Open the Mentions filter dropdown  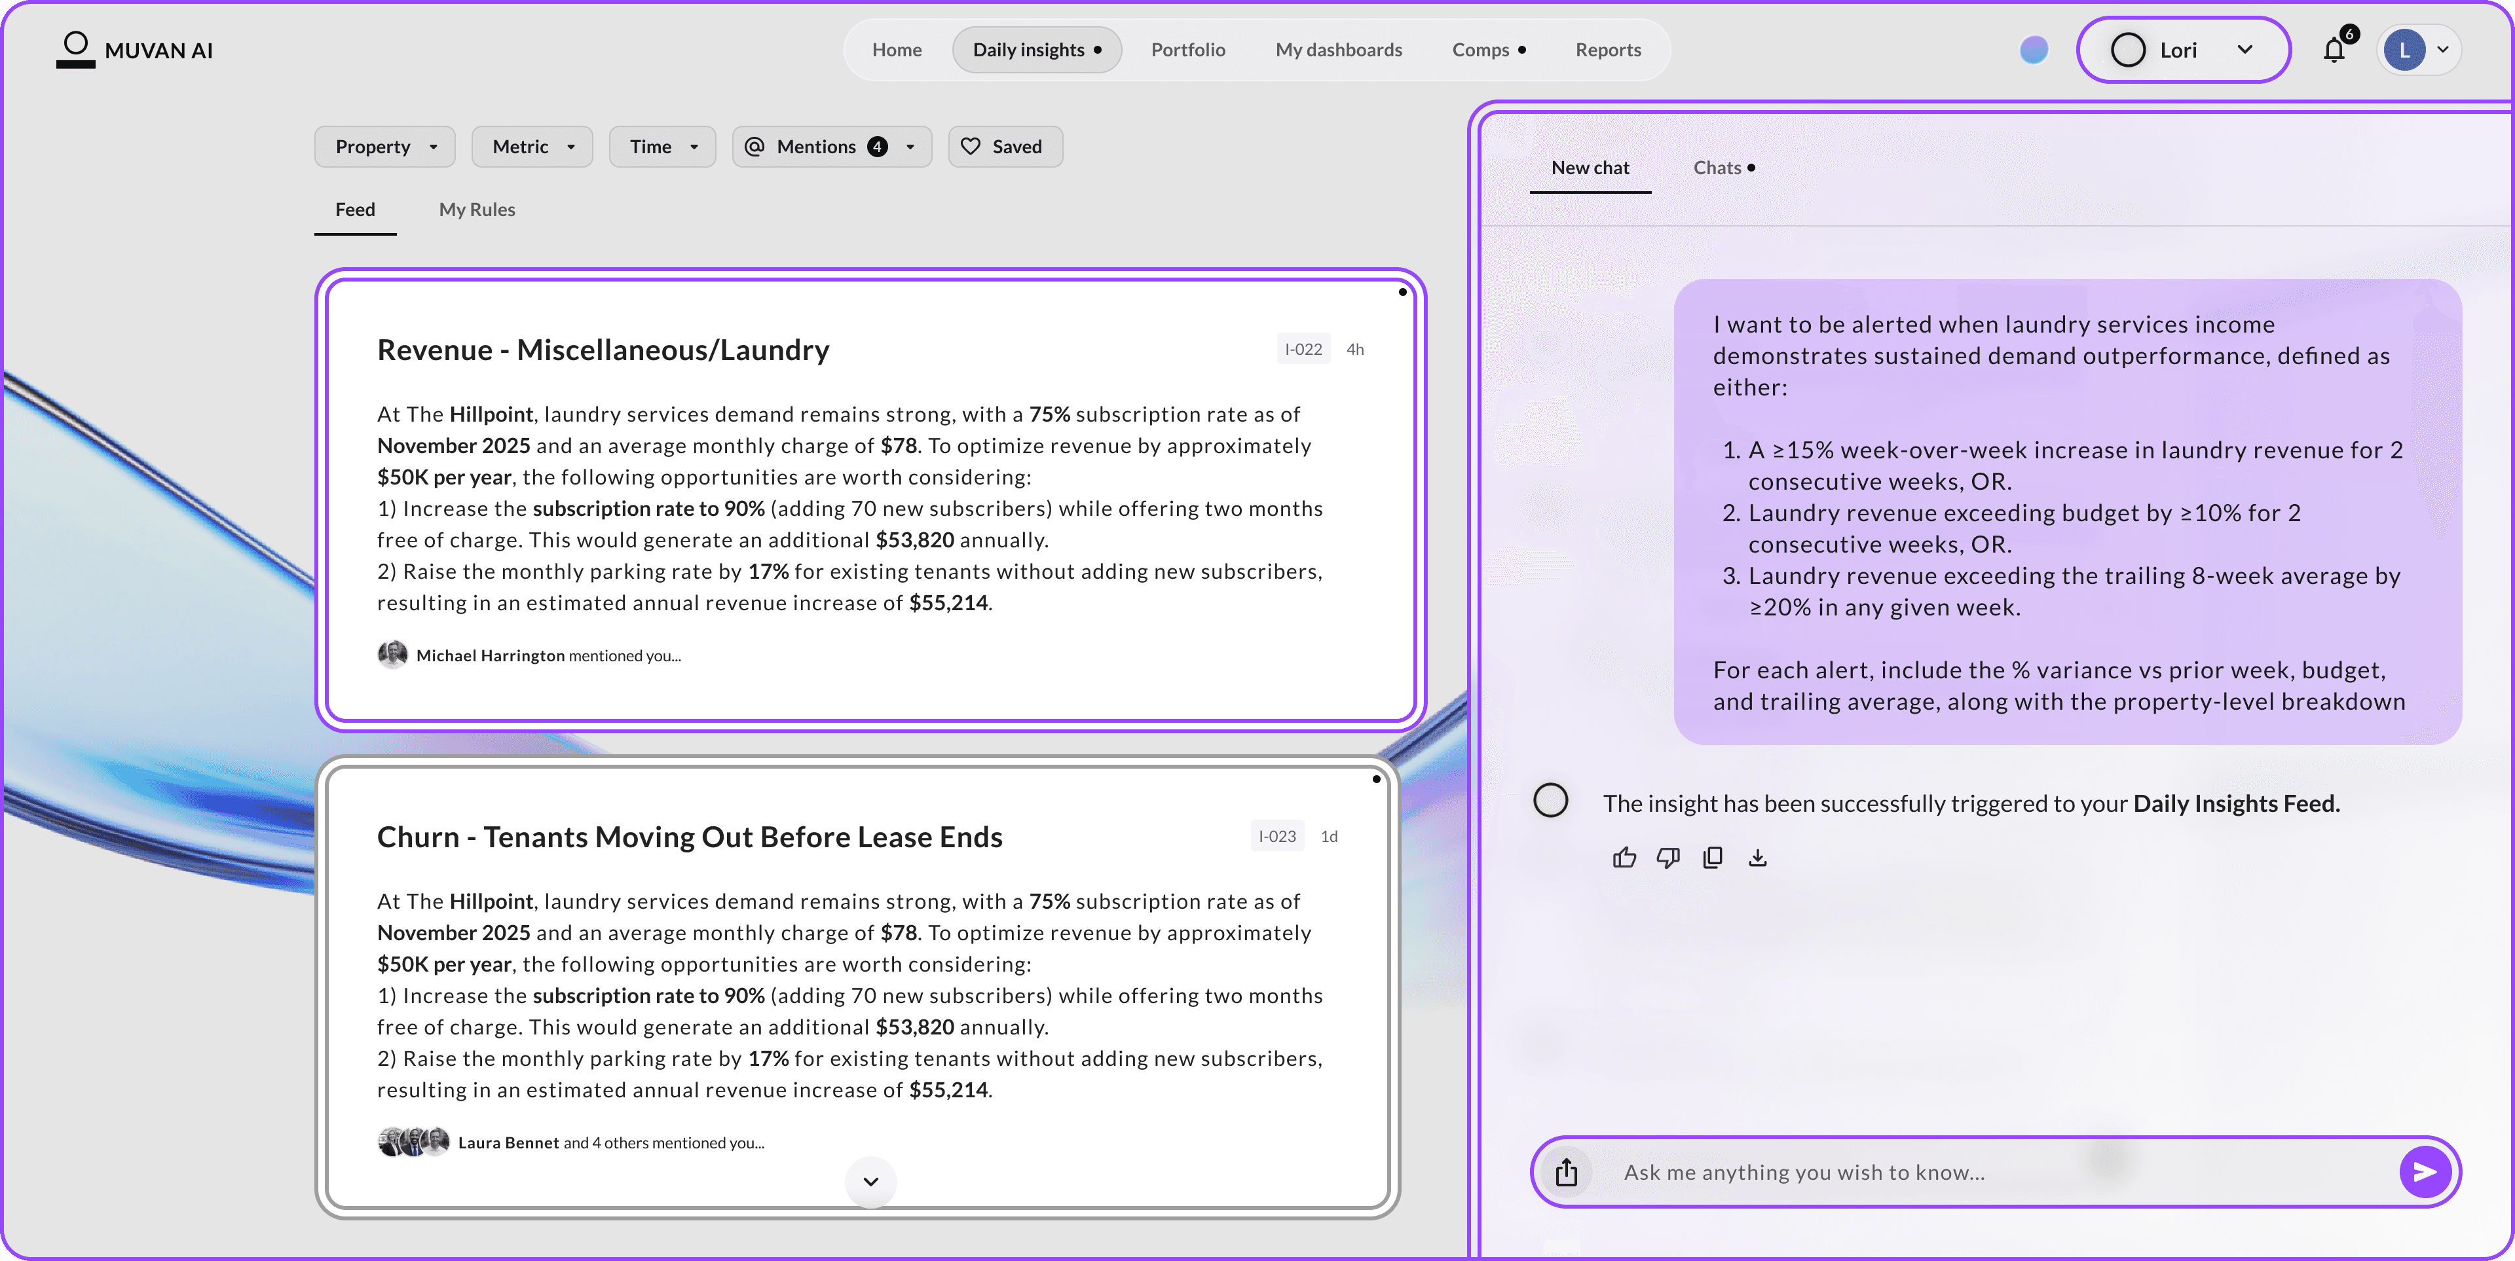(x=832, y=147)
